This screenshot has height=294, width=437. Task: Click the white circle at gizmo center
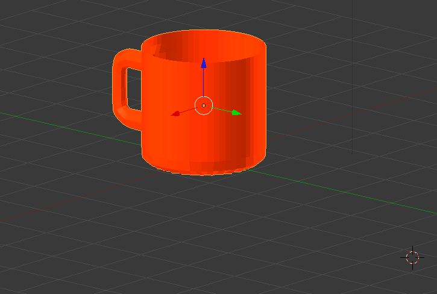tap(204, 105)
